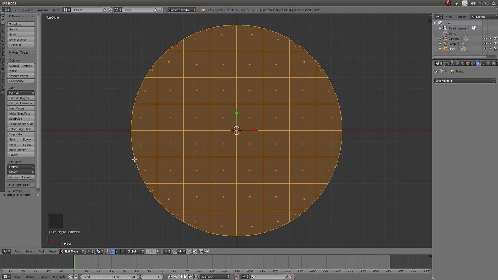Click the Start frame field

pos(95,277)
